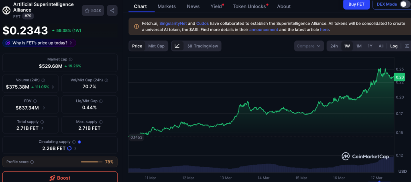Expand Total supply details chevron

click(43, 128)
